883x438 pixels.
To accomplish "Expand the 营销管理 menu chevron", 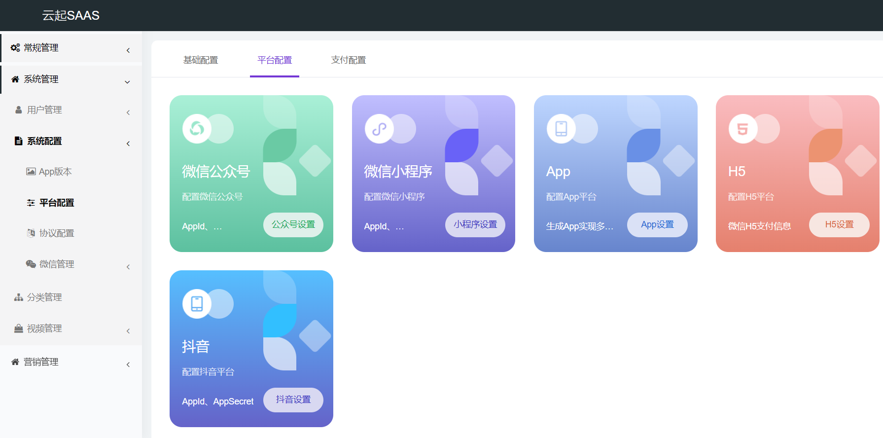I will (x=128, y=365).
